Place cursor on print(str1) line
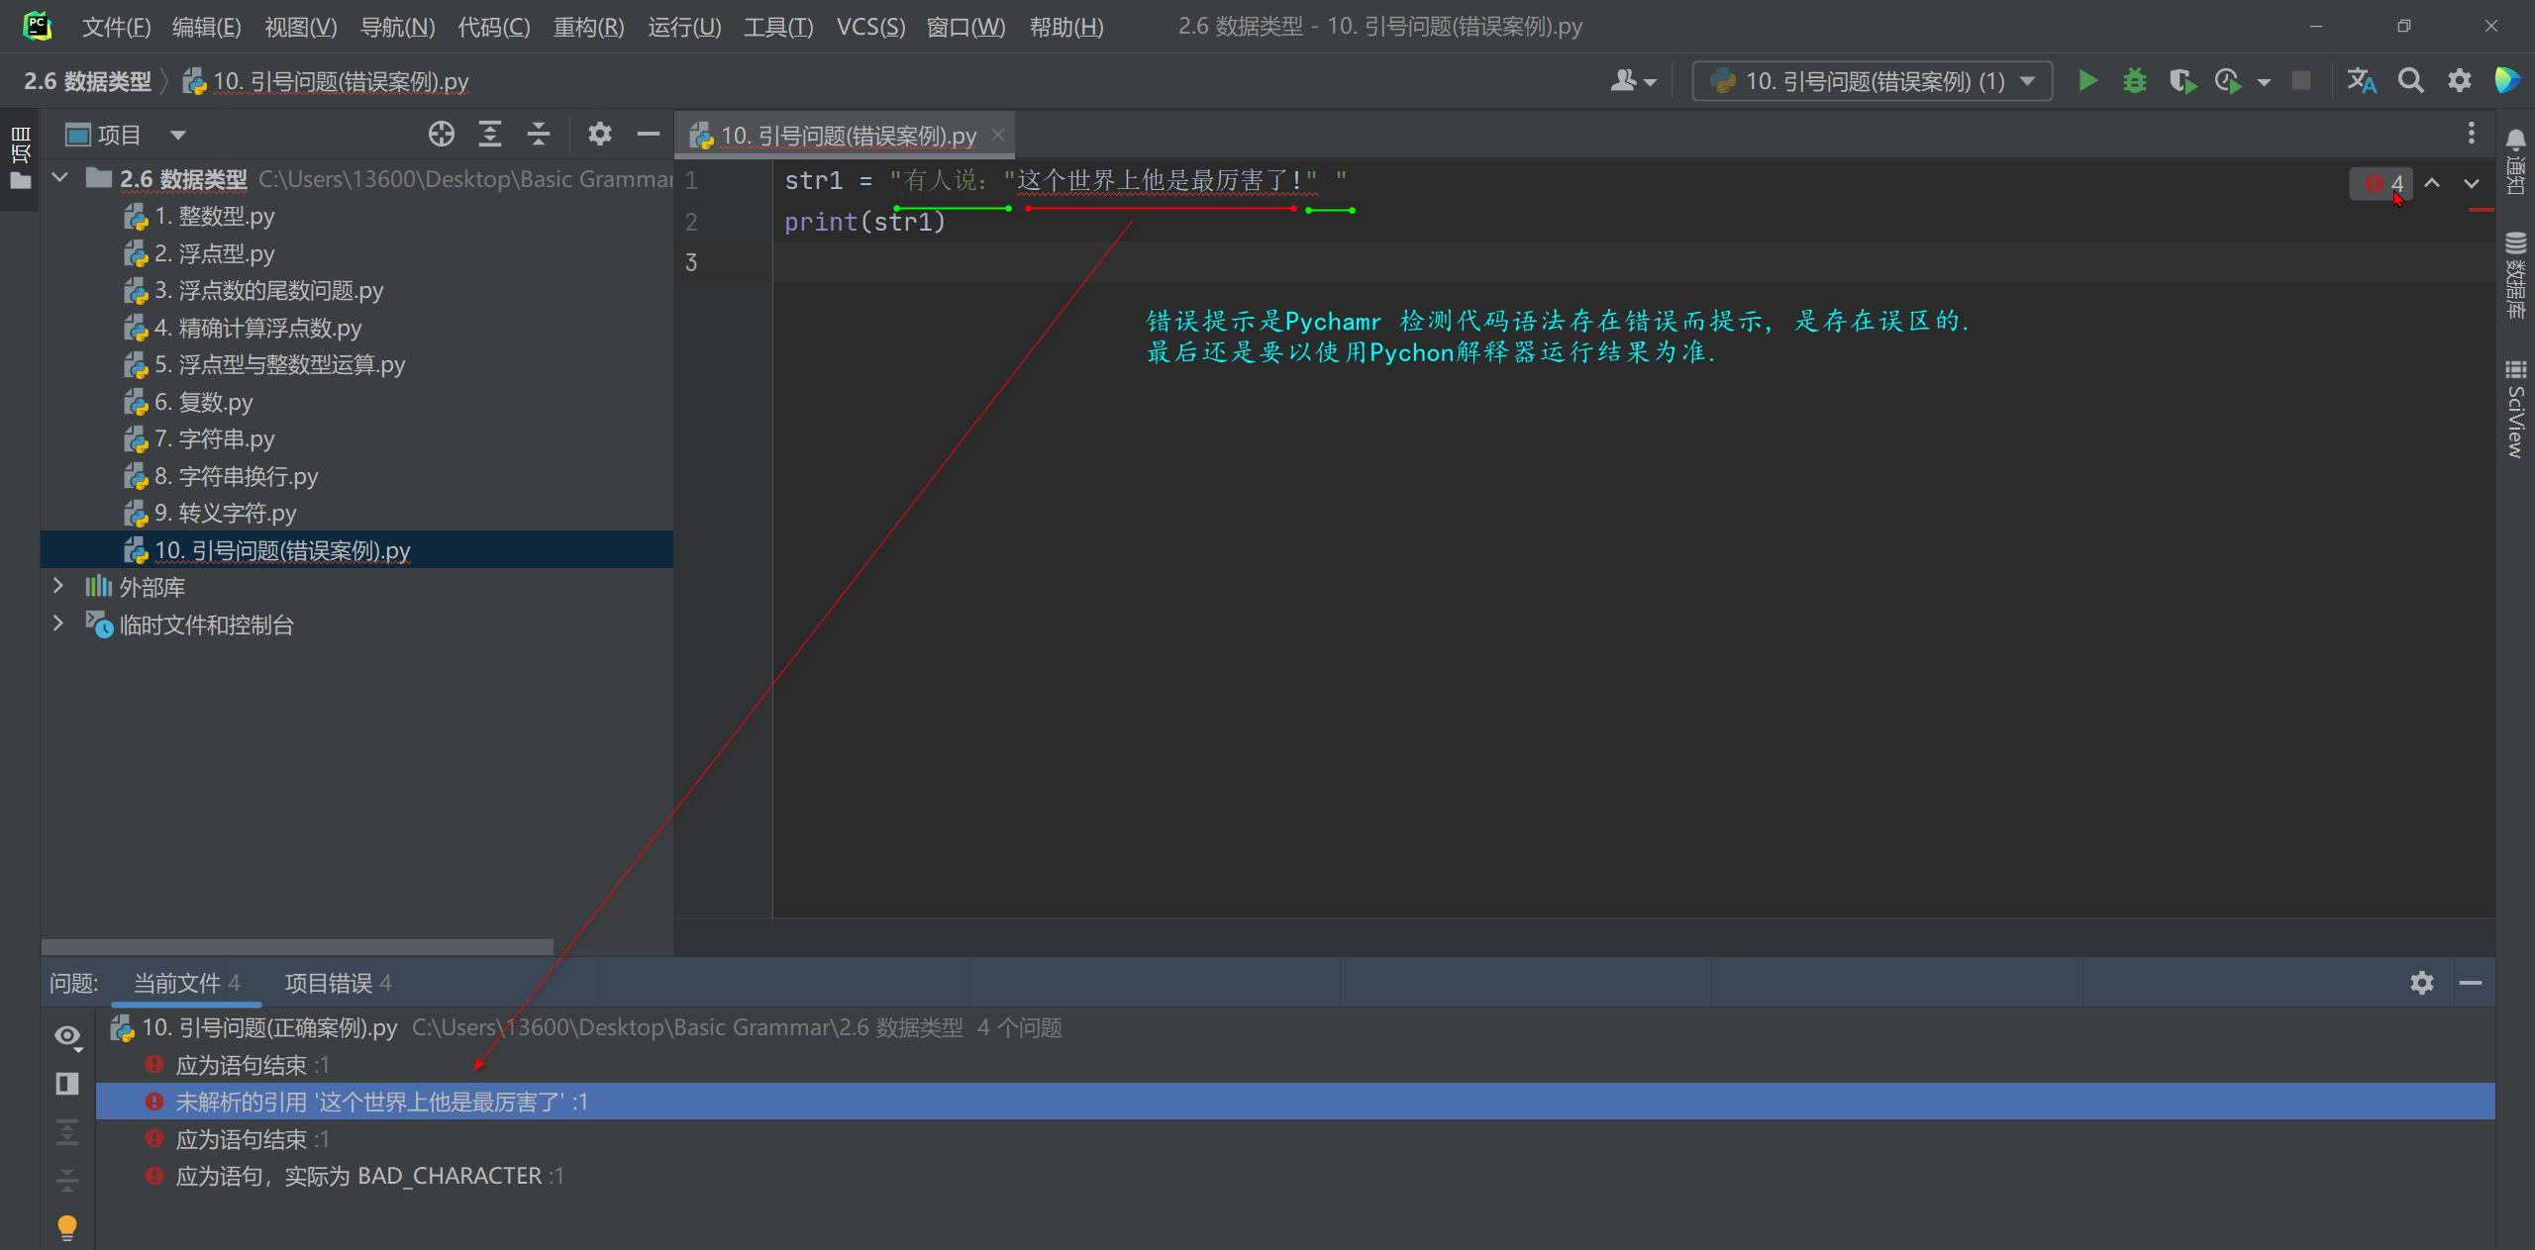 [x=864, y=222]
